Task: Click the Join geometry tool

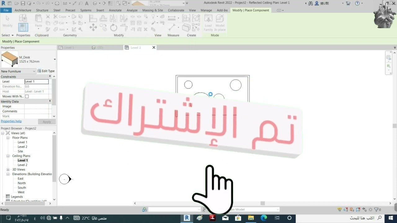Action: click(60, 29)
